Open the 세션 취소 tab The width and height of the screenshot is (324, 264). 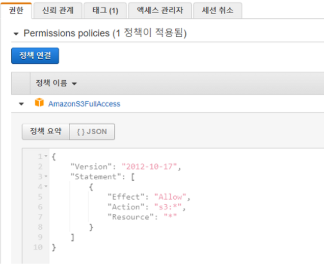[x=218, y=11]
